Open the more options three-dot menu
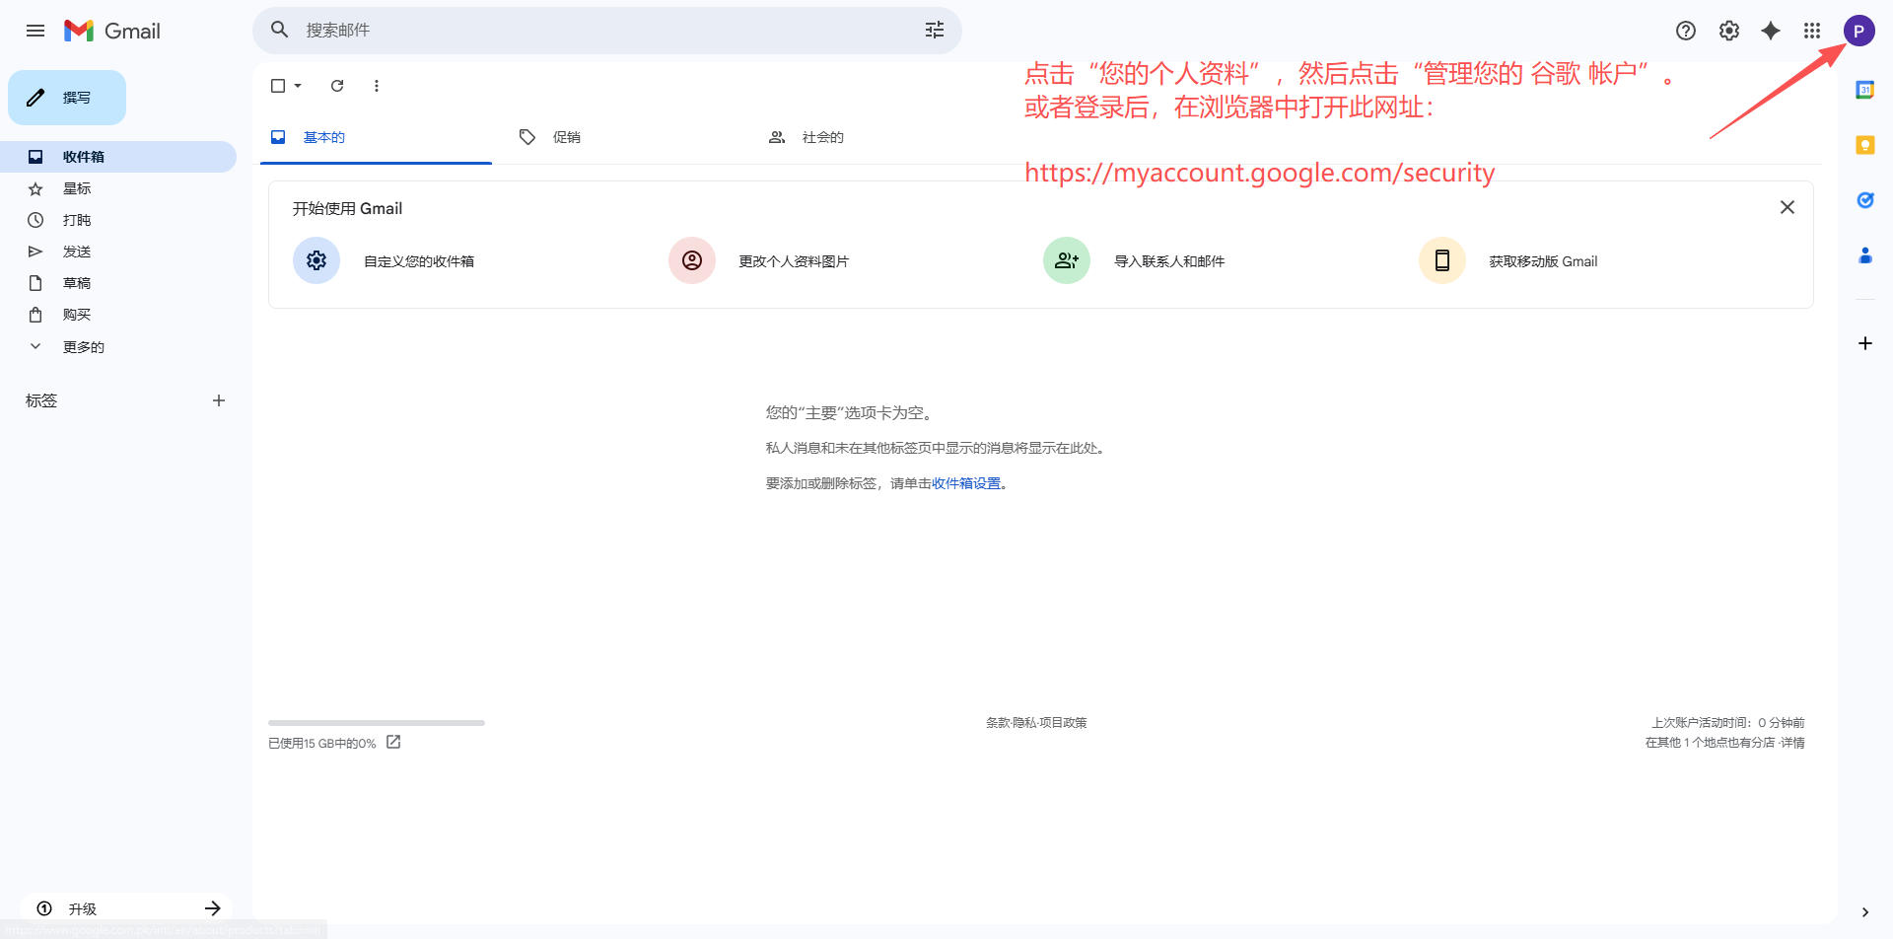Screen dimensions: 1893x939 (376, 86)
